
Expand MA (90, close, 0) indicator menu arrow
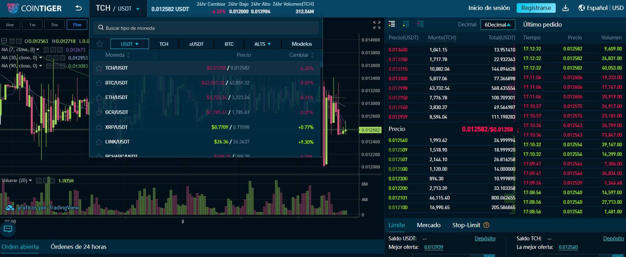pyautogui.click(x=40, y=66)
